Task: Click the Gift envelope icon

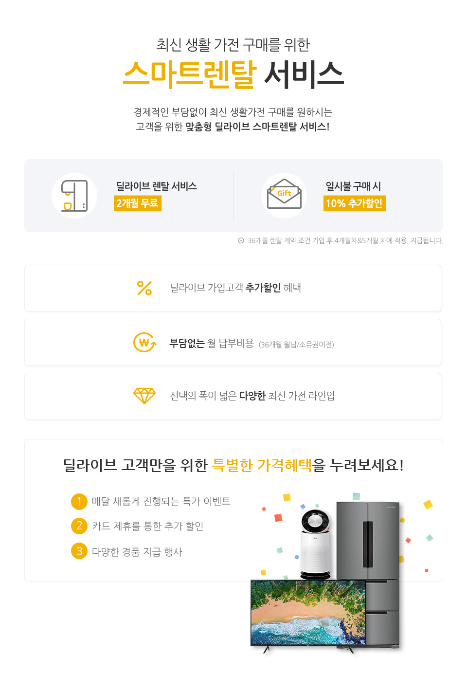Action: pyautogui.click(x=284, y=196)
